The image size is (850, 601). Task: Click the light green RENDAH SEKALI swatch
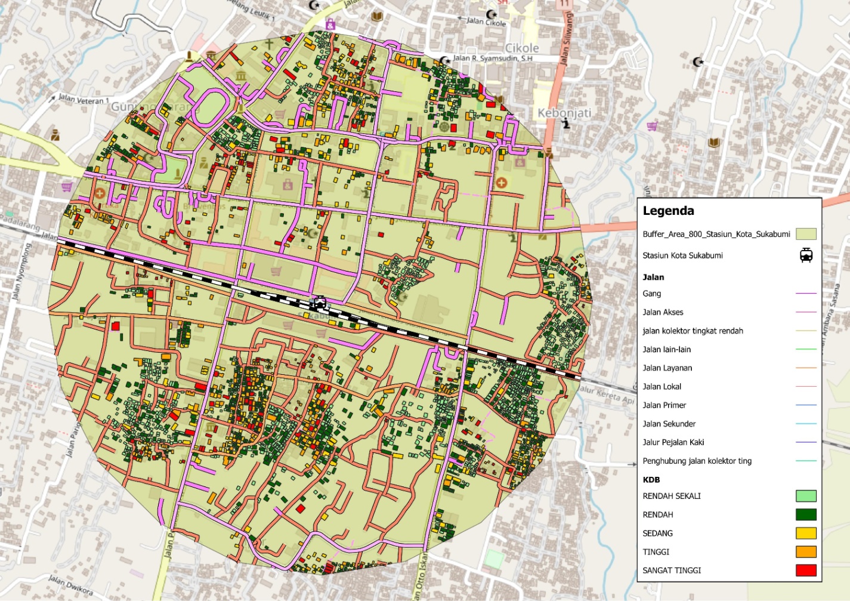click(806, 496)
